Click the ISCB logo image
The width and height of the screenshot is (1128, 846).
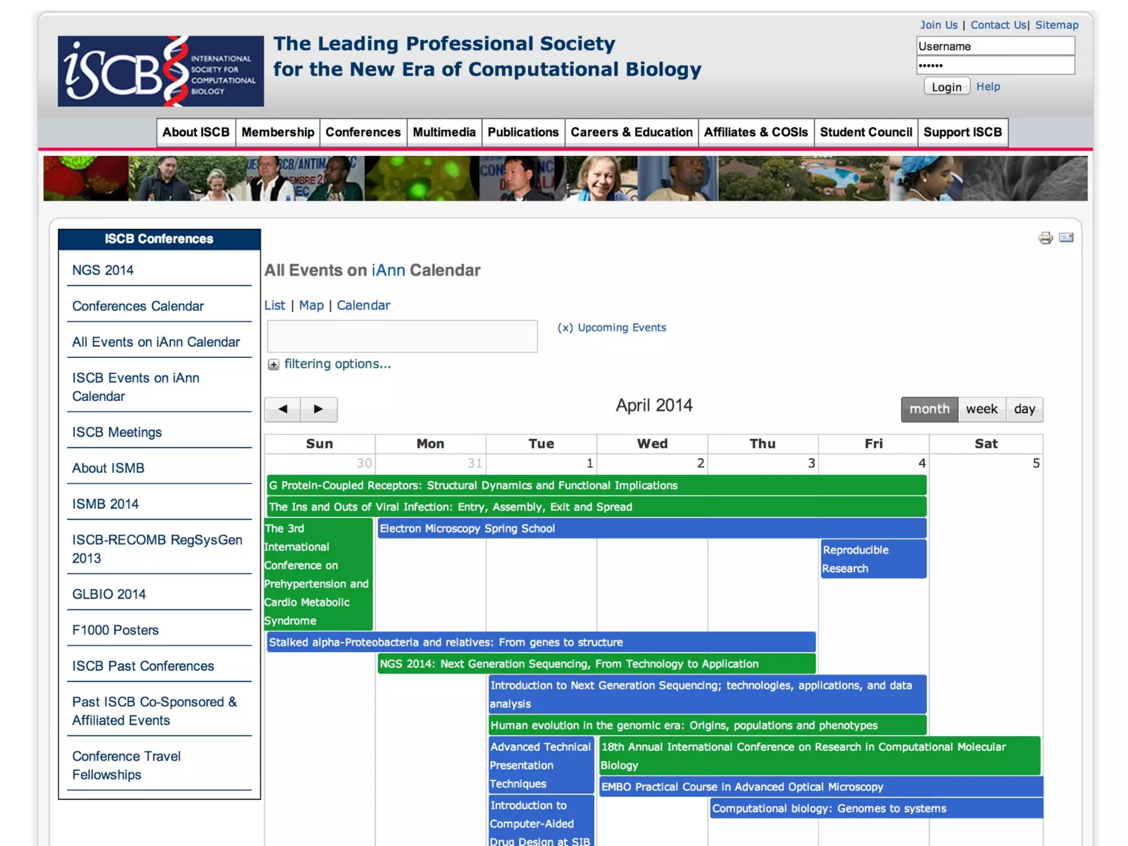tap(160, 71)
